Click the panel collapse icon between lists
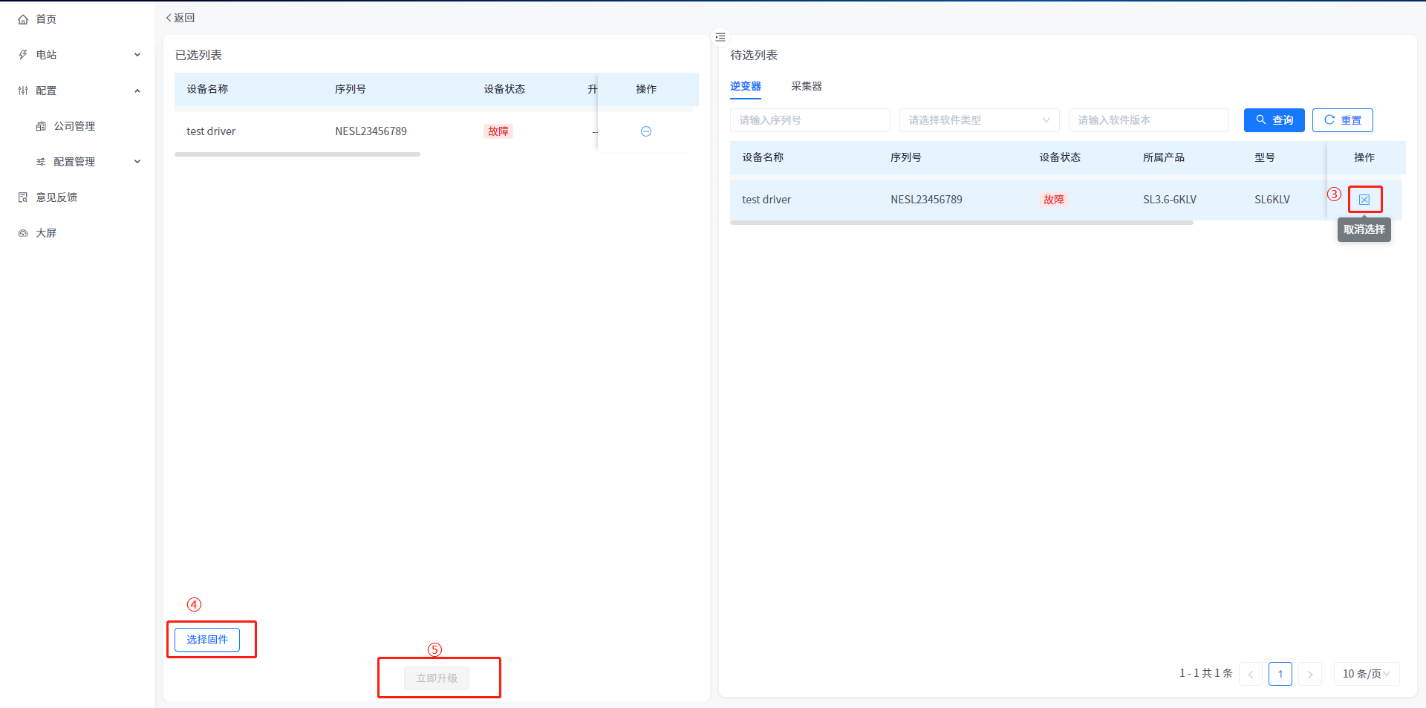1426x708 pixels. 720,36
